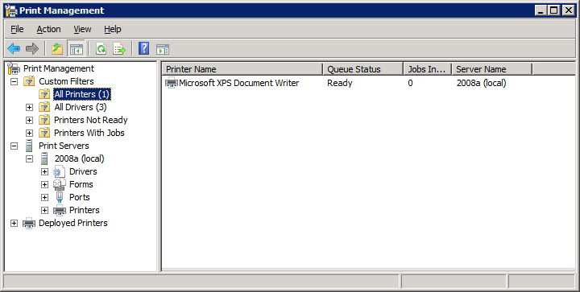580x292 pixels.
Task: Collapse the 2008a (local) server node
Action: click(29, 158)
